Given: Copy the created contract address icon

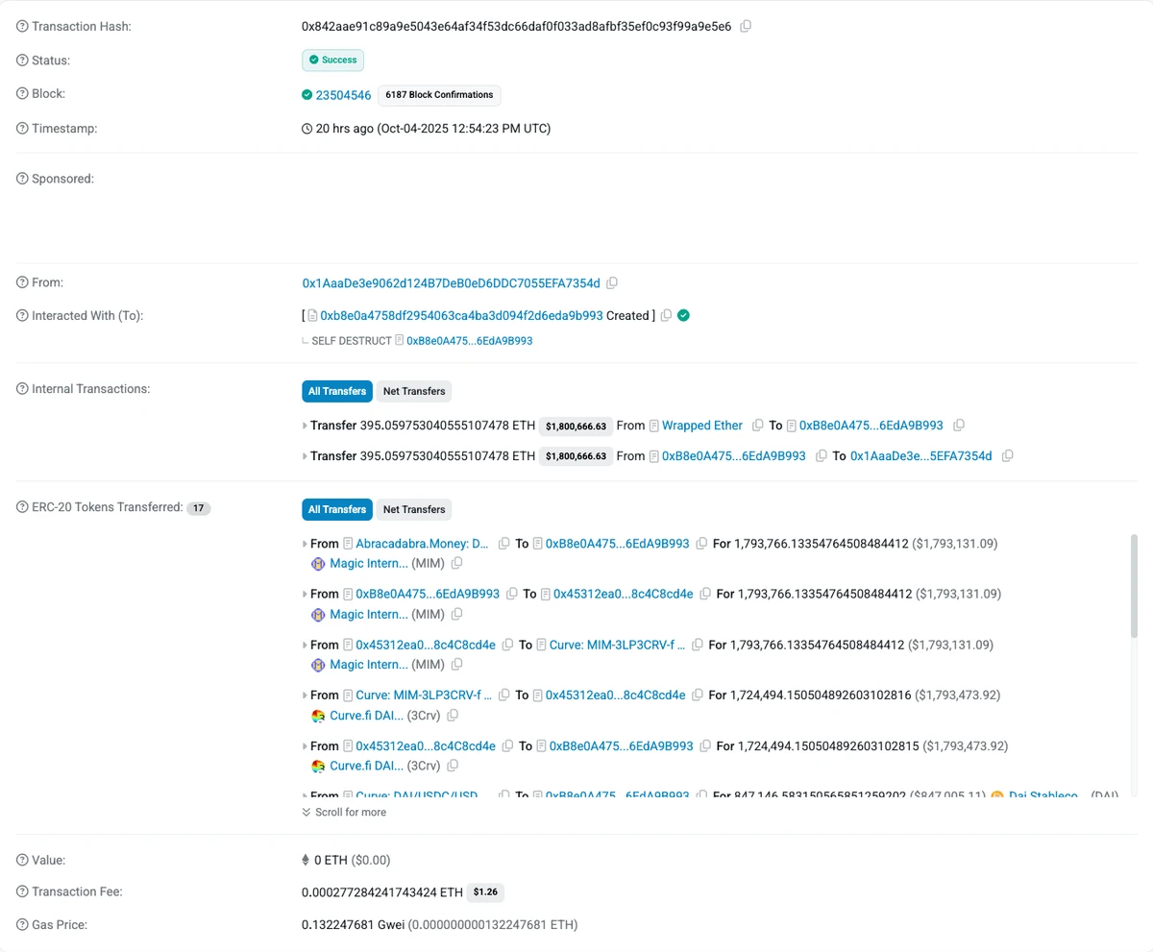Looking at the screenshot, I should [x=666, y=315].
